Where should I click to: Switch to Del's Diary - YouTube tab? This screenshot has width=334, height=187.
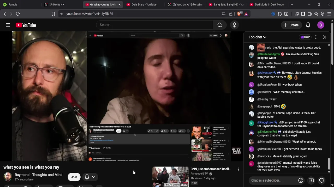(144, 4)
